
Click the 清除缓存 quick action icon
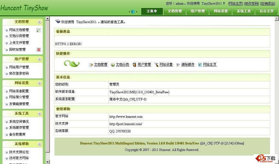(178, 65)
